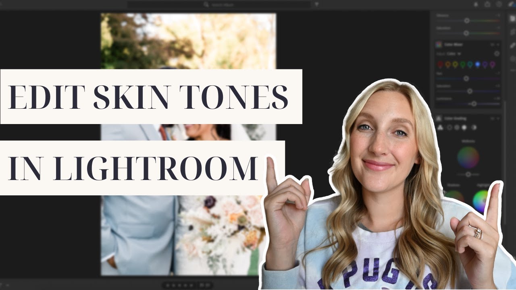The width and height of the screenshot is (516, 290).
Task: Open the Edit panel icon in right sidebar
Action: (x=512, y=19)
